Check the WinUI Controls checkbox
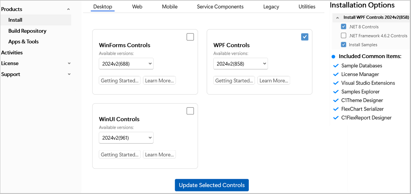Image resolution: width=411 pixels, height=194 pixels. 190,111
